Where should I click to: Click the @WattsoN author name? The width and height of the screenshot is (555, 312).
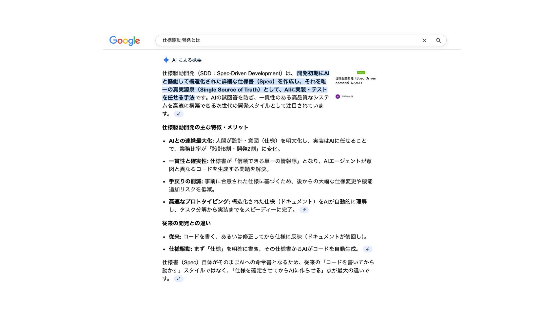[347, 96]
